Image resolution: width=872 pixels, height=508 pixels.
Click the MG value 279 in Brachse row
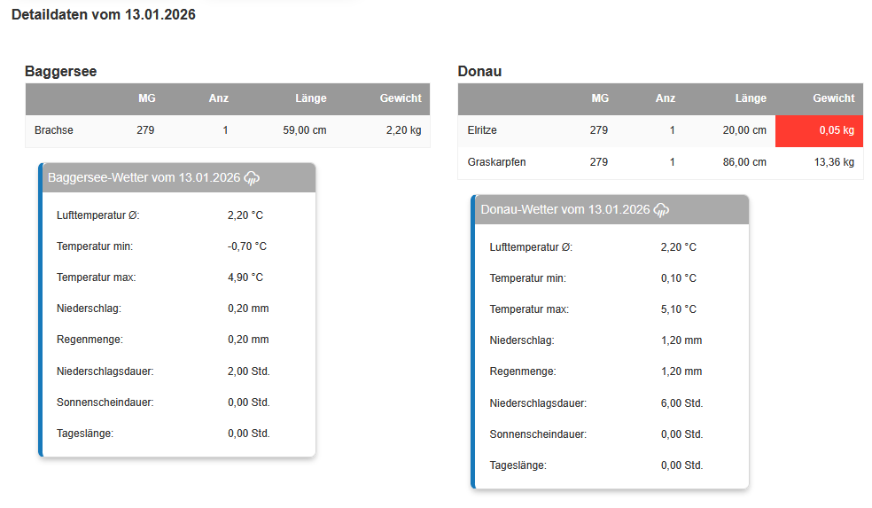145,130
